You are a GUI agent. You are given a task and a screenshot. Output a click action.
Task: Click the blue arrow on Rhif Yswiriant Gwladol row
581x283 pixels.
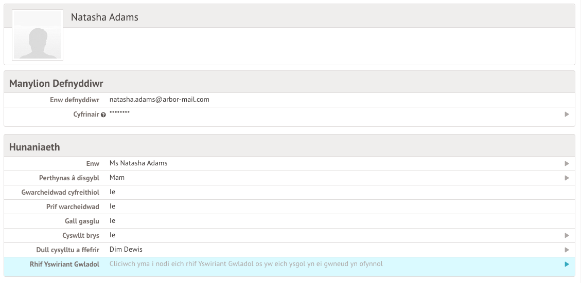[x=567, y=264]
